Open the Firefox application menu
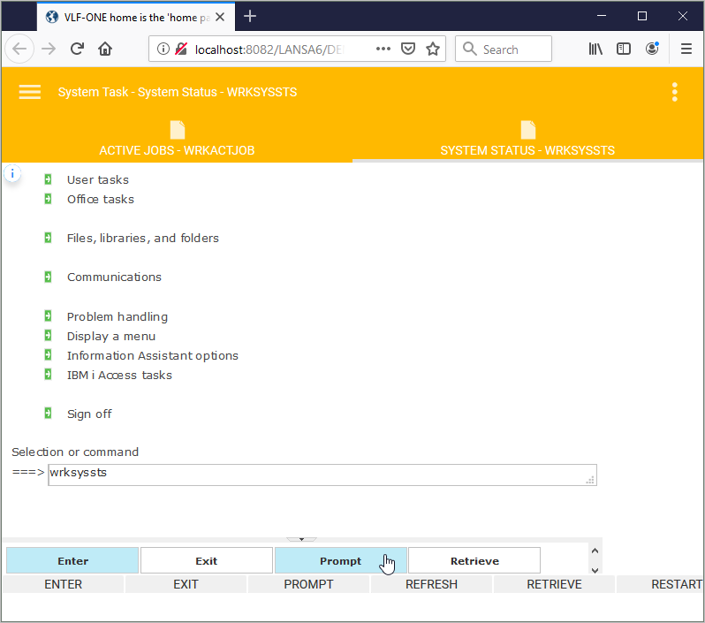Image resolution: width=705 pixels, height=623 pixels. coord(686,49)
